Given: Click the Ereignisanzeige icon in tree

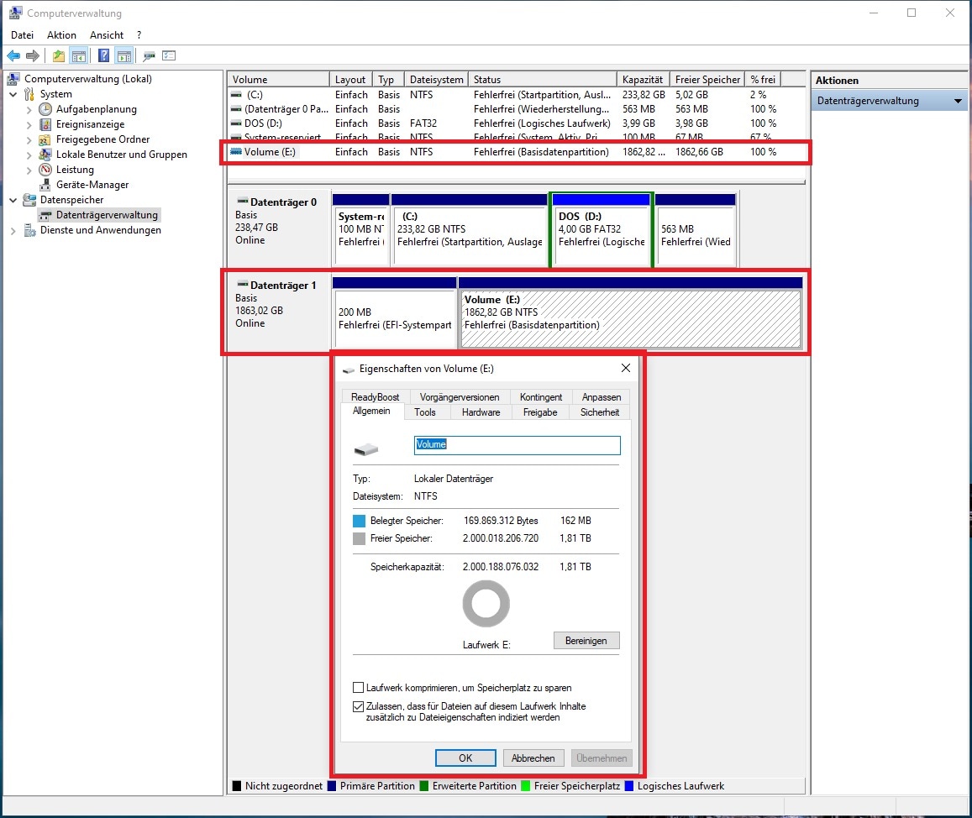Looking at the screenshot, I should point(45,124).
